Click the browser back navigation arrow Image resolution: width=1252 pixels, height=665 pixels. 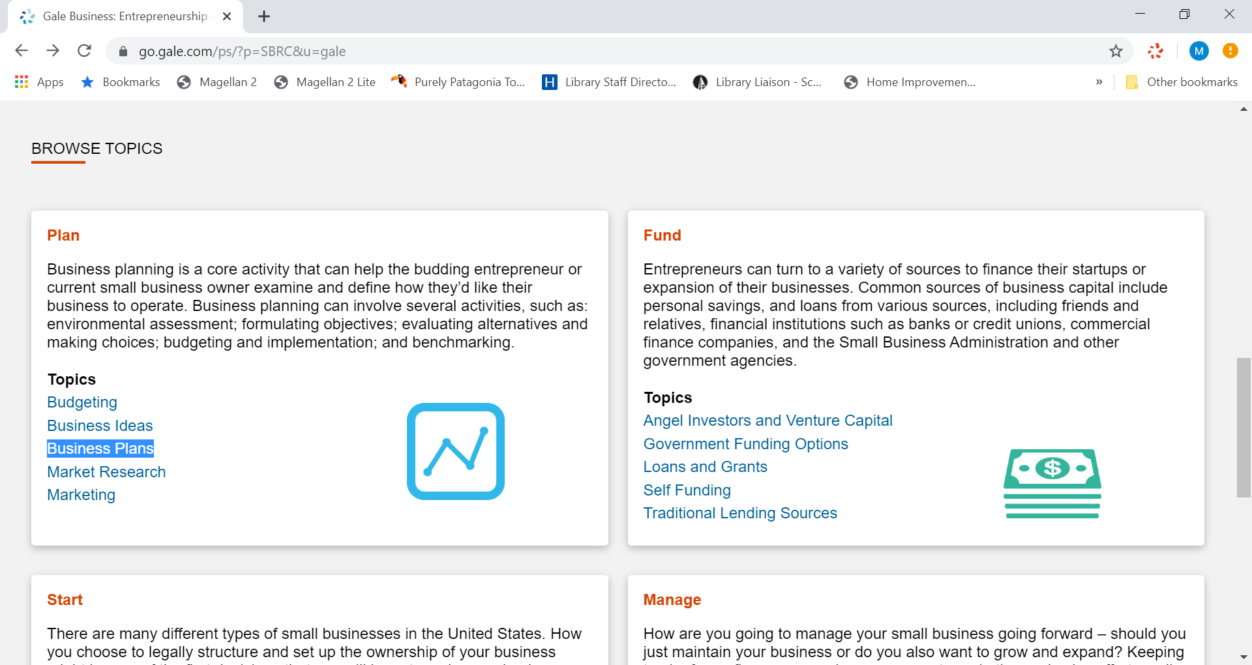(22, 51)
